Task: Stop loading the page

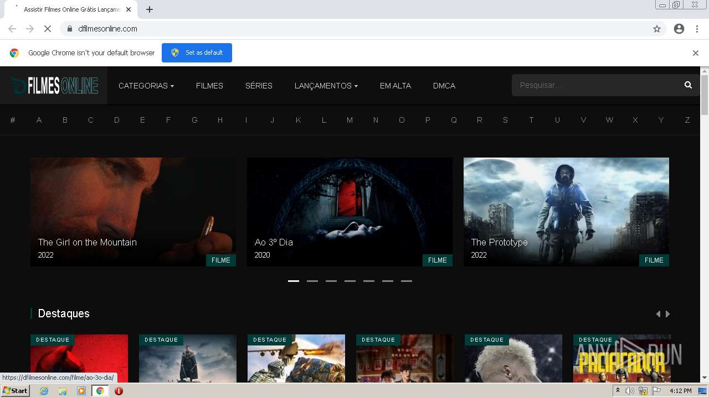Action: [48, 29]
